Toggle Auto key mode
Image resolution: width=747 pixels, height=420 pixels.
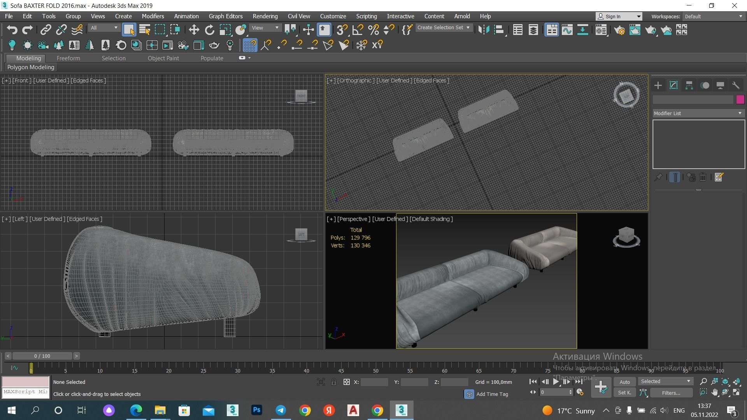[624, 382]
